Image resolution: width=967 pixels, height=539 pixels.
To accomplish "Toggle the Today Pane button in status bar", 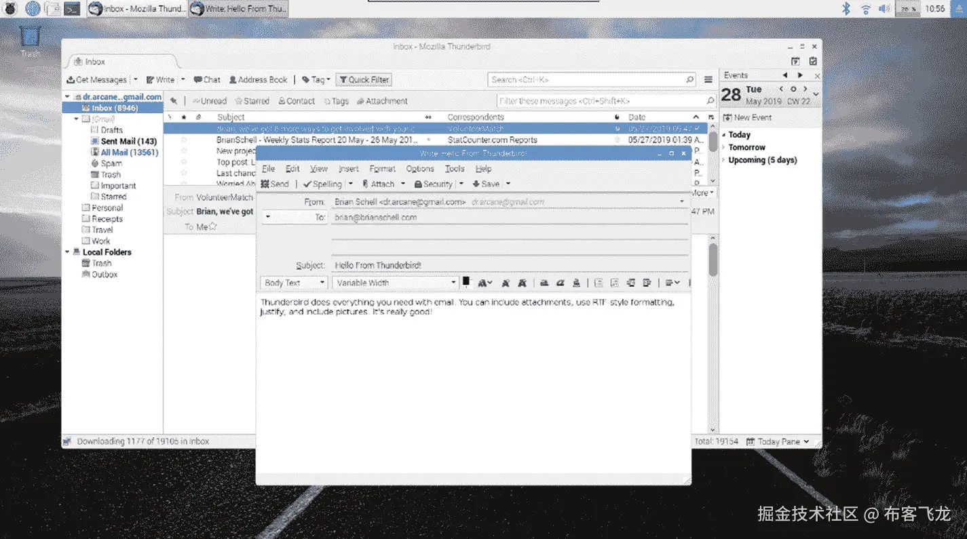I will 778,441.
